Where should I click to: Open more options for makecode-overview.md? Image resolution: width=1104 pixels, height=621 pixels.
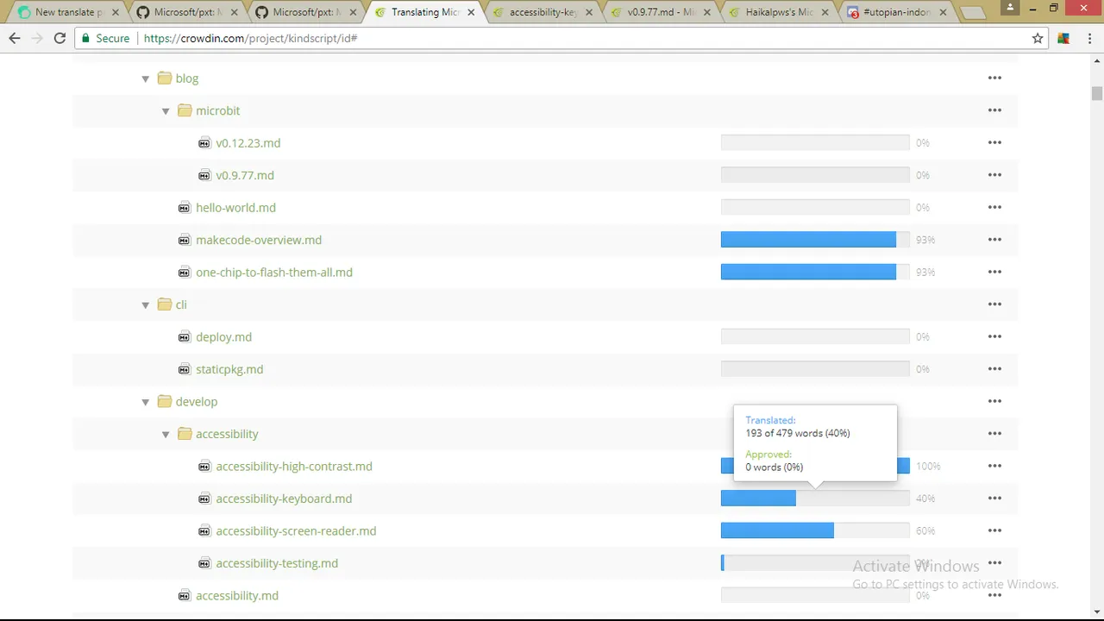(x=994, y=240)
